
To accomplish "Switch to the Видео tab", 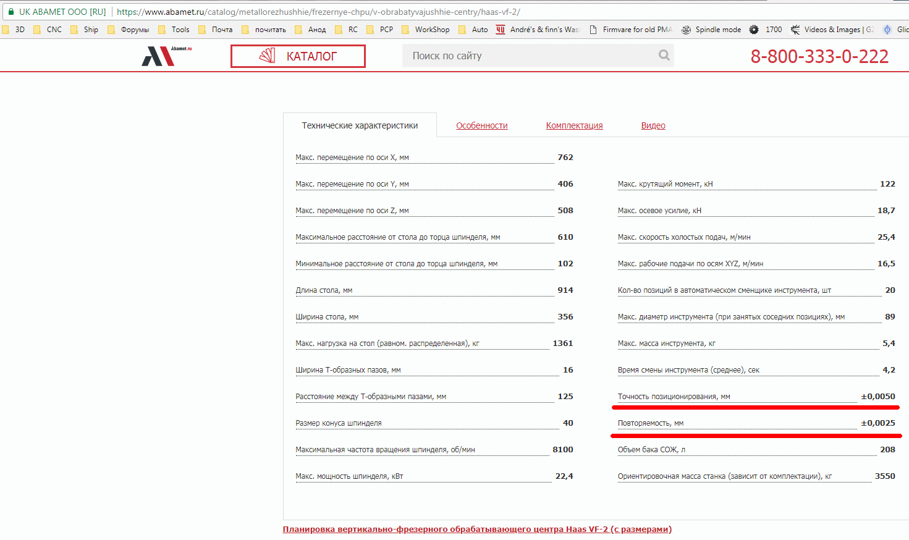I will point(653,125).
